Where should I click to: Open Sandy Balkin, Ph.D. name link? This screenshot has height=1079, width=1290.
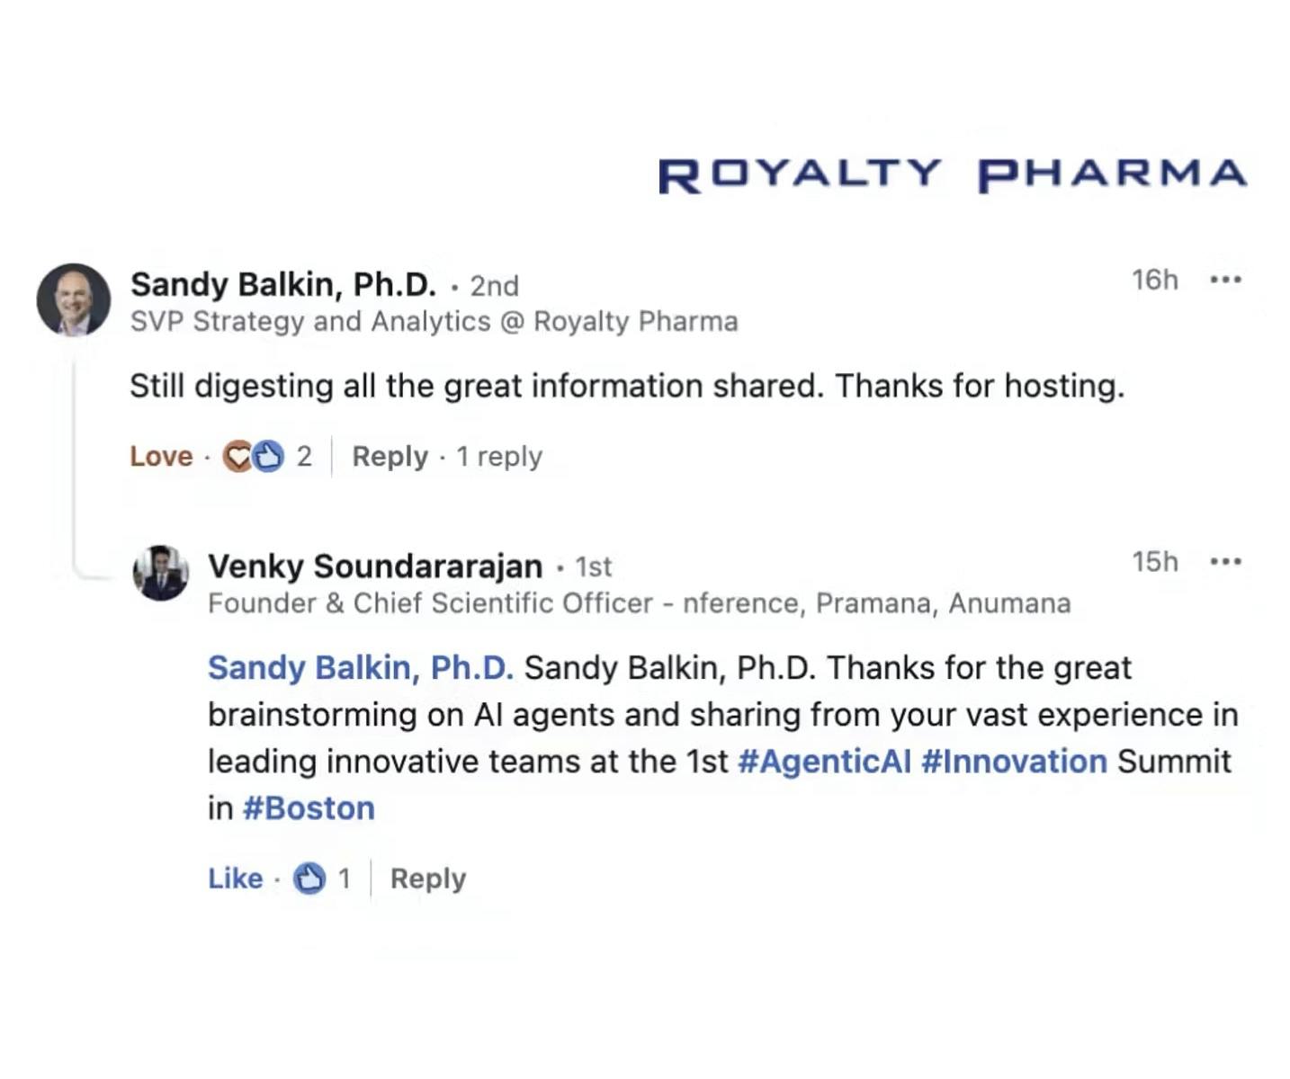coord(283,284)
